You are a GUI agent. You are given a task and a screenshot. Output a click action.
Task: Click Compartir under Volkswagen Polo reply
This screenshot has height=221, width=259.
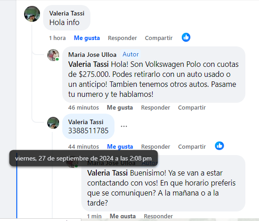click(192, 108)
